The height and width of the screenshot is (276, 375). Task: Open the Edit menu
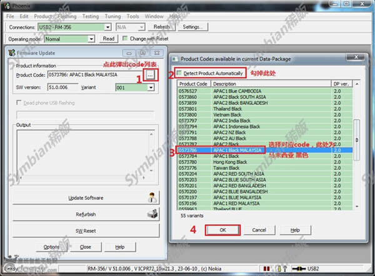(x=24, y=16)
